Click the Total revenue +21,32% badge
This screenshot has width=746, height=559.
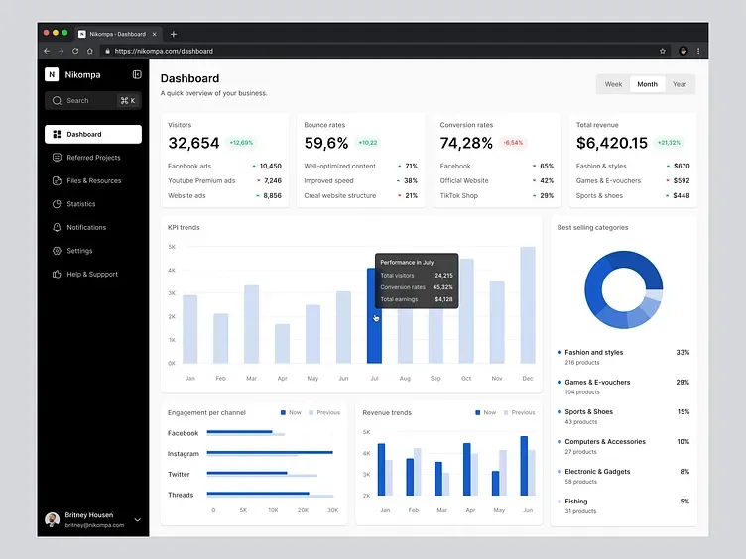669,143
